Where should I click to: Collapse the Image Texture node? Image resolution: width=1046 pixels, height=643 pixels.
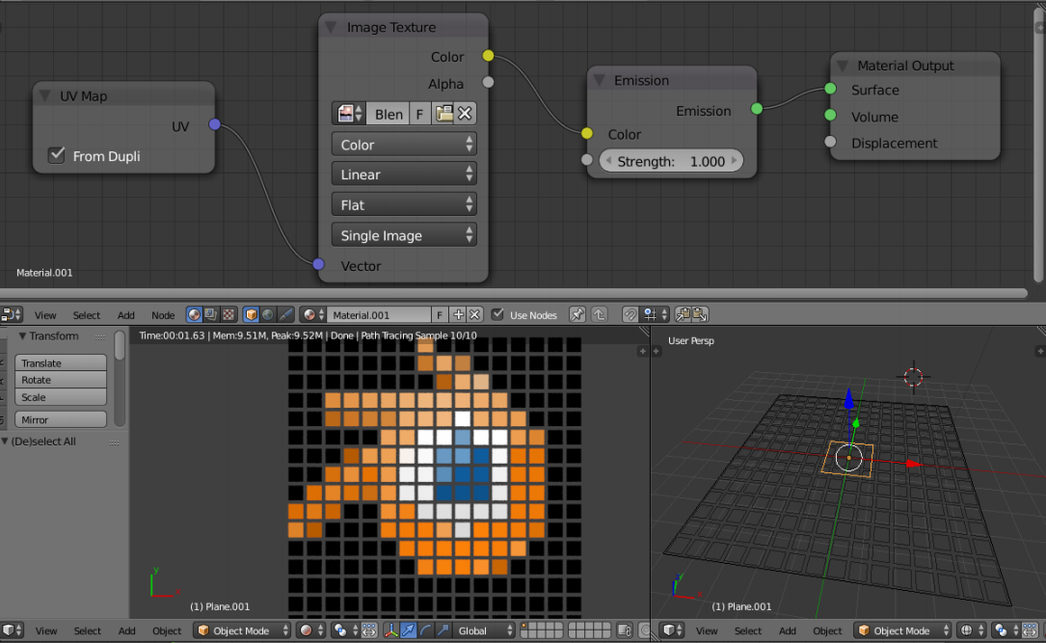pos(331,27)
